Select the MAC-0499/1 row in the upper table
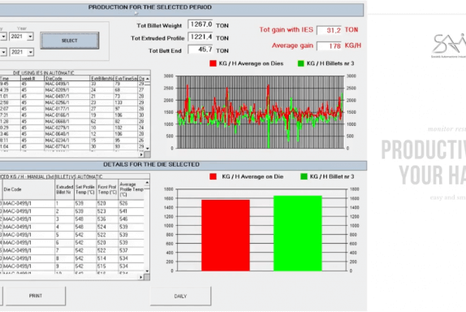466x312 pixels. click(72, 84)
